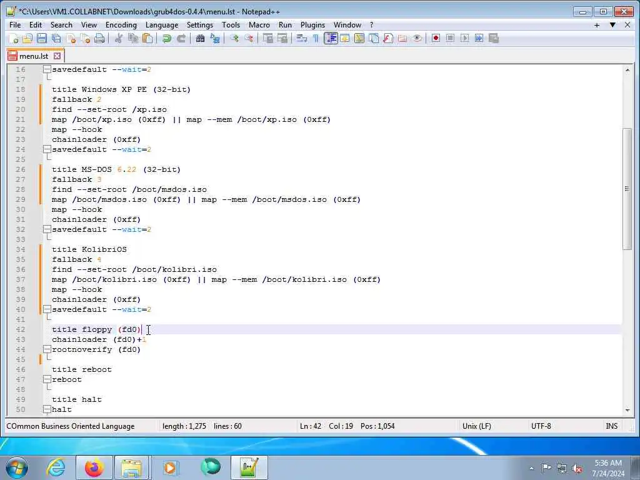The height and width of the screenshot is (480, 640).
Task: Collapse fold marker at reboot line 47
Action: (47, 379)
